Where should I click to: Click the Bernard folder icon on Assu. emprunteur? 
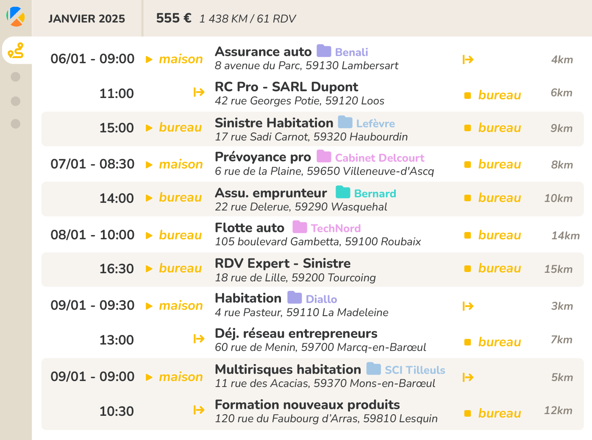(343, 193)
